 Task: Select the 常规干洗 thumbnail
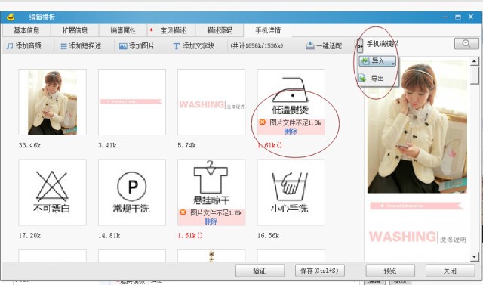tap(132, 192)
